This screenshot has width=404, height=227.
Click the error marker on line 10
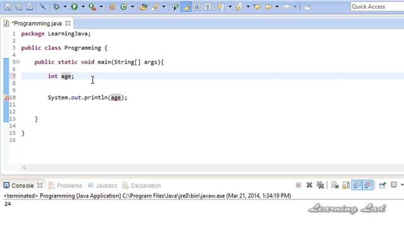pos(6,98)
